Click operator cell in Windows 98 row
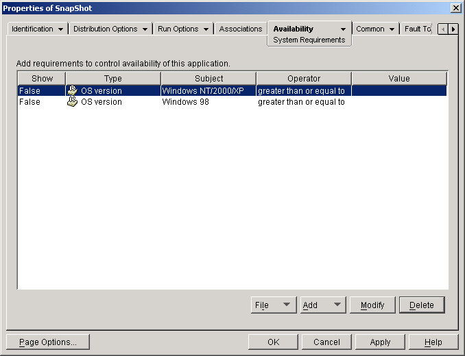The image size is (465, 356). [x=304, y=102]
